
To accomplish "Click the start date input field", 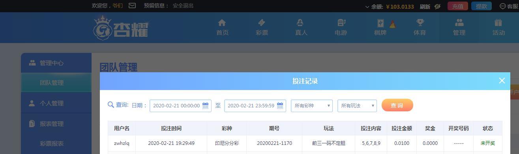I will tap(180, 106).
